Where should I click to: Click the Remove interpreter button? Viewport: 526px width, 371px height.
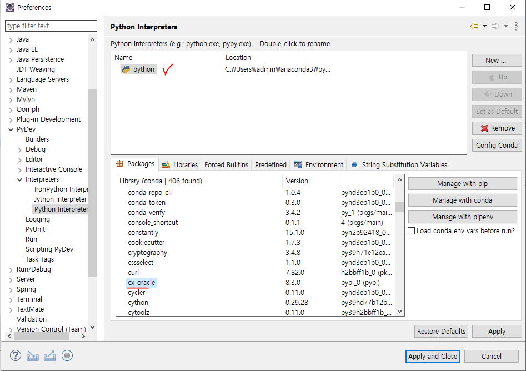pyautogui.click(x=497, y=128)
